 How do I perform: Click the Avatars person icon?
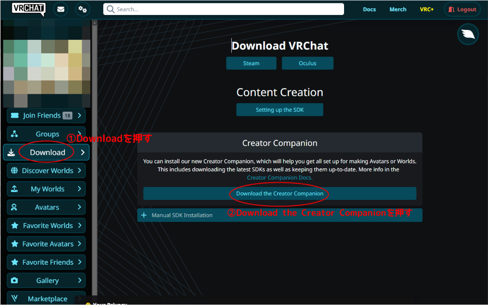14,207
